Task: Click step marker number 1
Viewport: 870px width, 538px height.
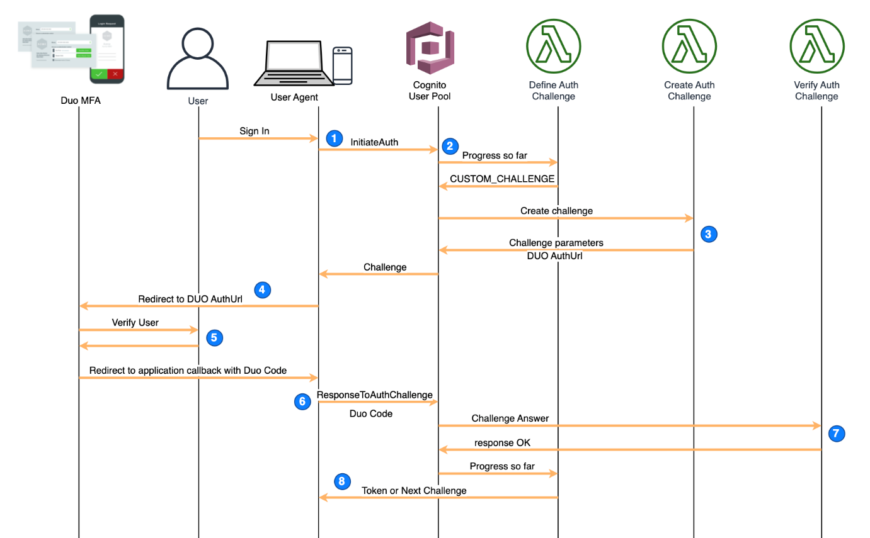Action: coord(334,138)
